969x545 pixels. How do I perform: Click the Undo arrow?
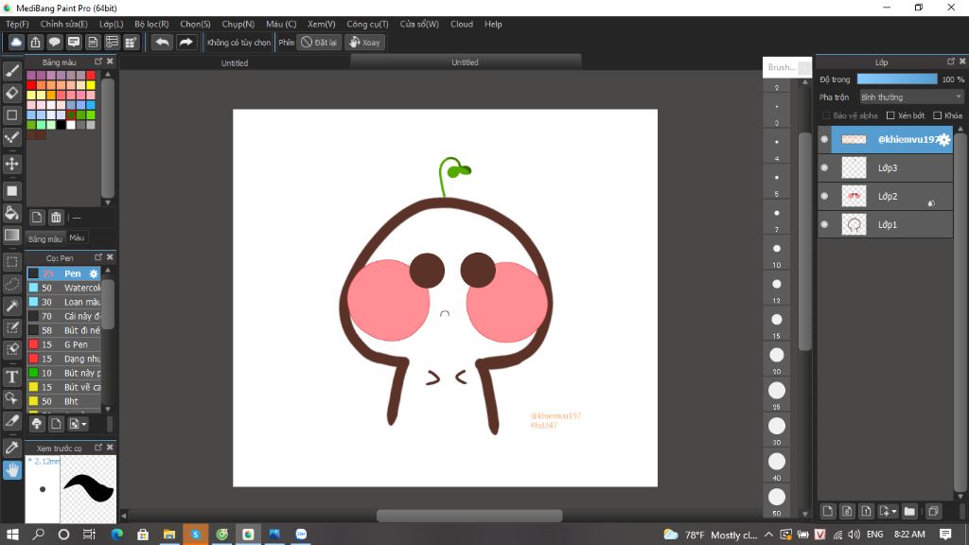(x=162, y=42)
